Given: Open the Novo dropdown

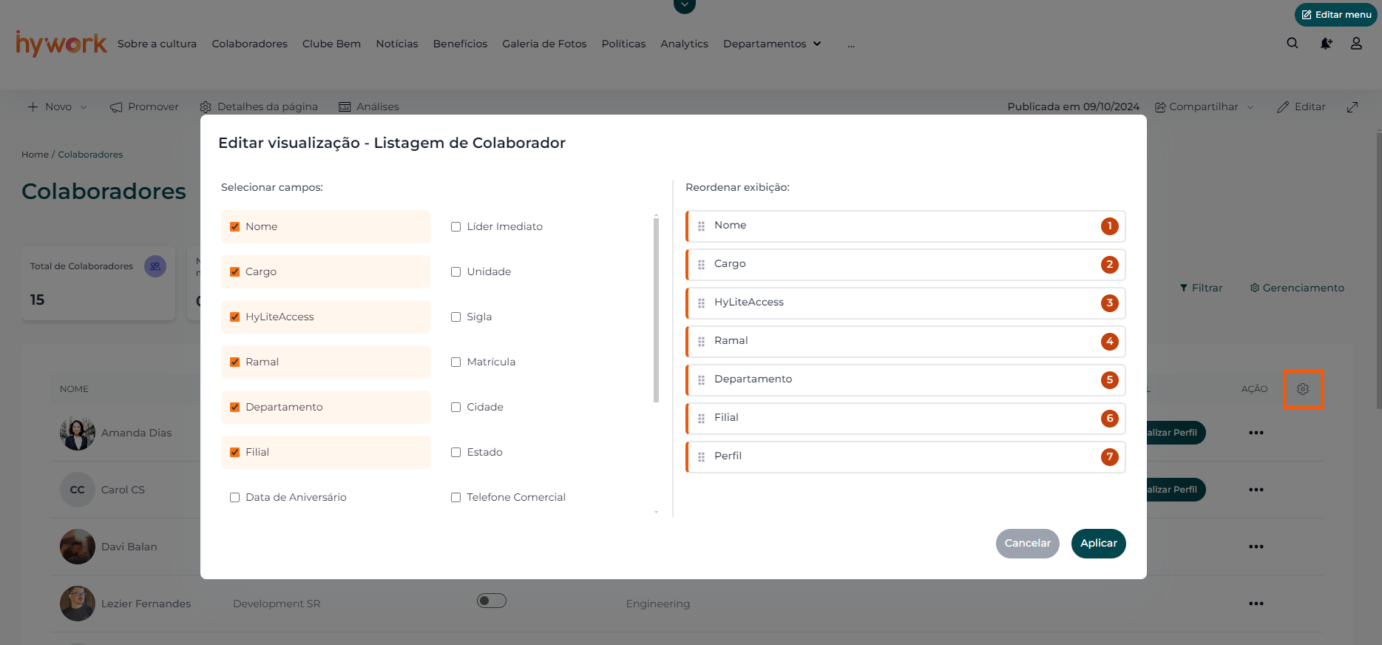Looking at the screenshot, I should 58,107.
